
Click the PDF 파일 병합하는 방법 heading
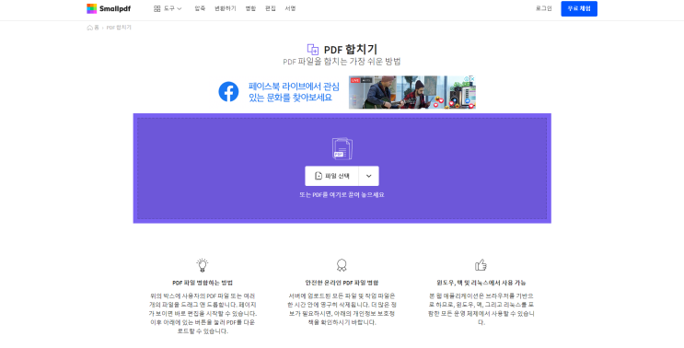tap(203, 283)
